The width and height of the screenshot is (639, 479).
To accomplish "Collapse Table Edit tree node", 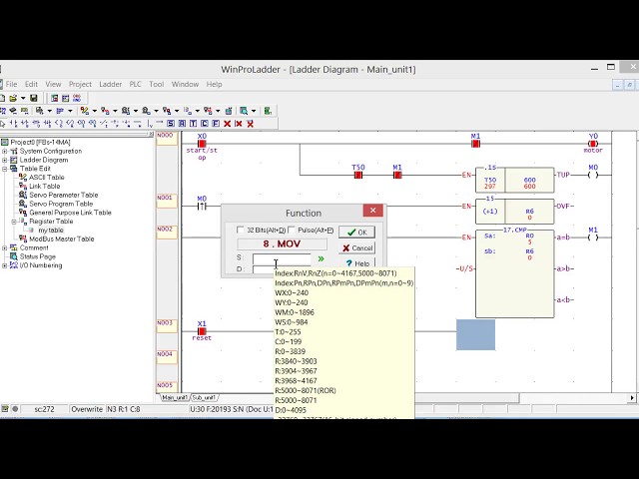I will [x=4, y=169].
